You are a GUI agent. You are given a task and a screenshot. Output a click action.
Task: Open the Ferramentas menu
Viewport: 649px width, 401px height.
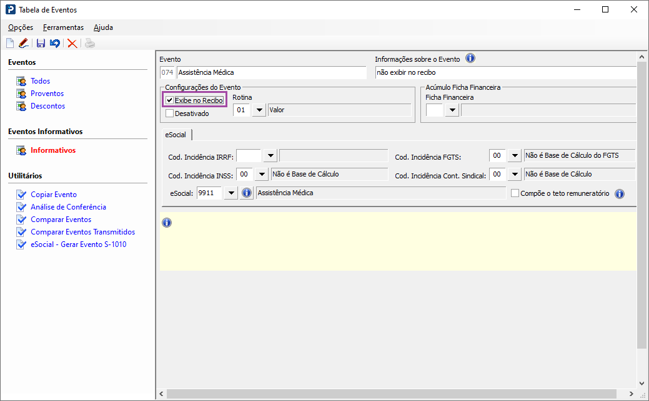pyautogui.click(x=63, y=27)
